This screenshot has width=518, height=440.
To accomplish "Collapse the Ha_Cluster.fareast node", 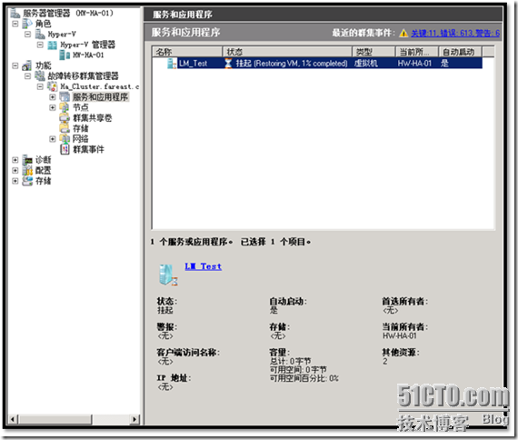I will tap(40, 86).
